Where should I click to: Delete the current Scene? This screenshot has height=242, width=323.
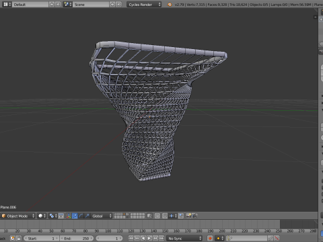[x=118, y=4]
